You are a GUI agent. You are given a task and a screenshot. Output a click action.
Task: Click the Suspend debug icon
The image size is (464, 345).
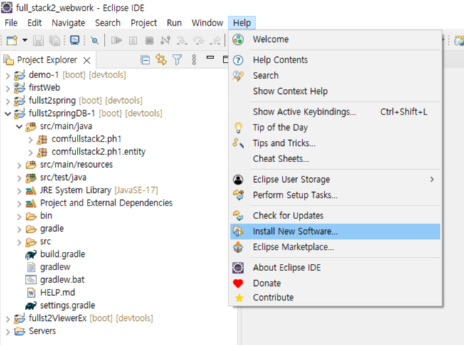coord(133,41)
